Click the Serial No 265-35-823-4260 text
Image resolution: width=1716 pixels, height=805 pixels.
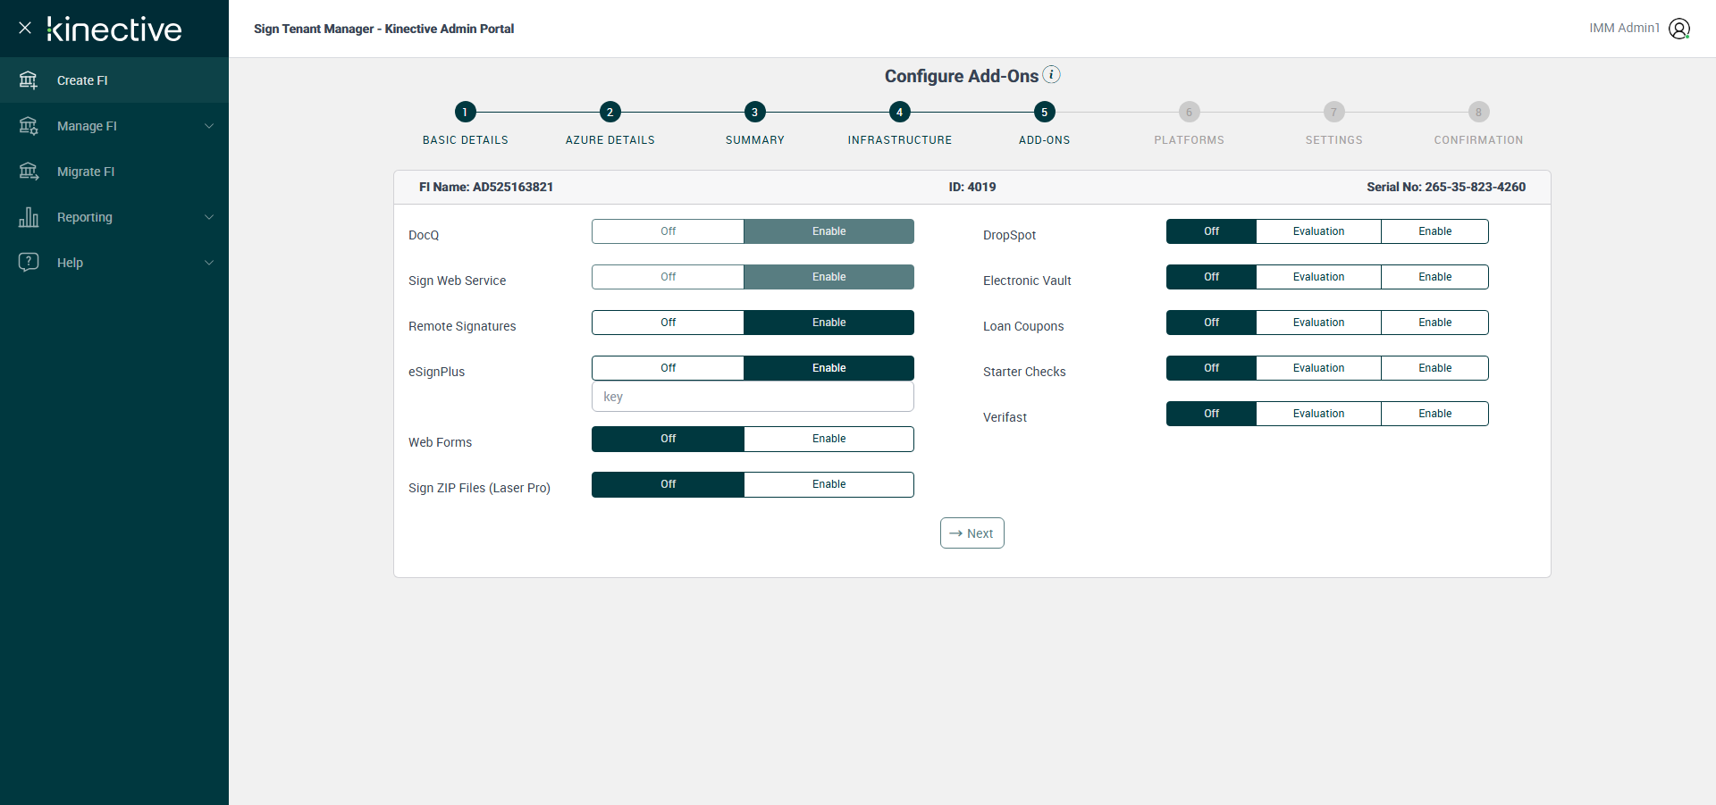1446,187
